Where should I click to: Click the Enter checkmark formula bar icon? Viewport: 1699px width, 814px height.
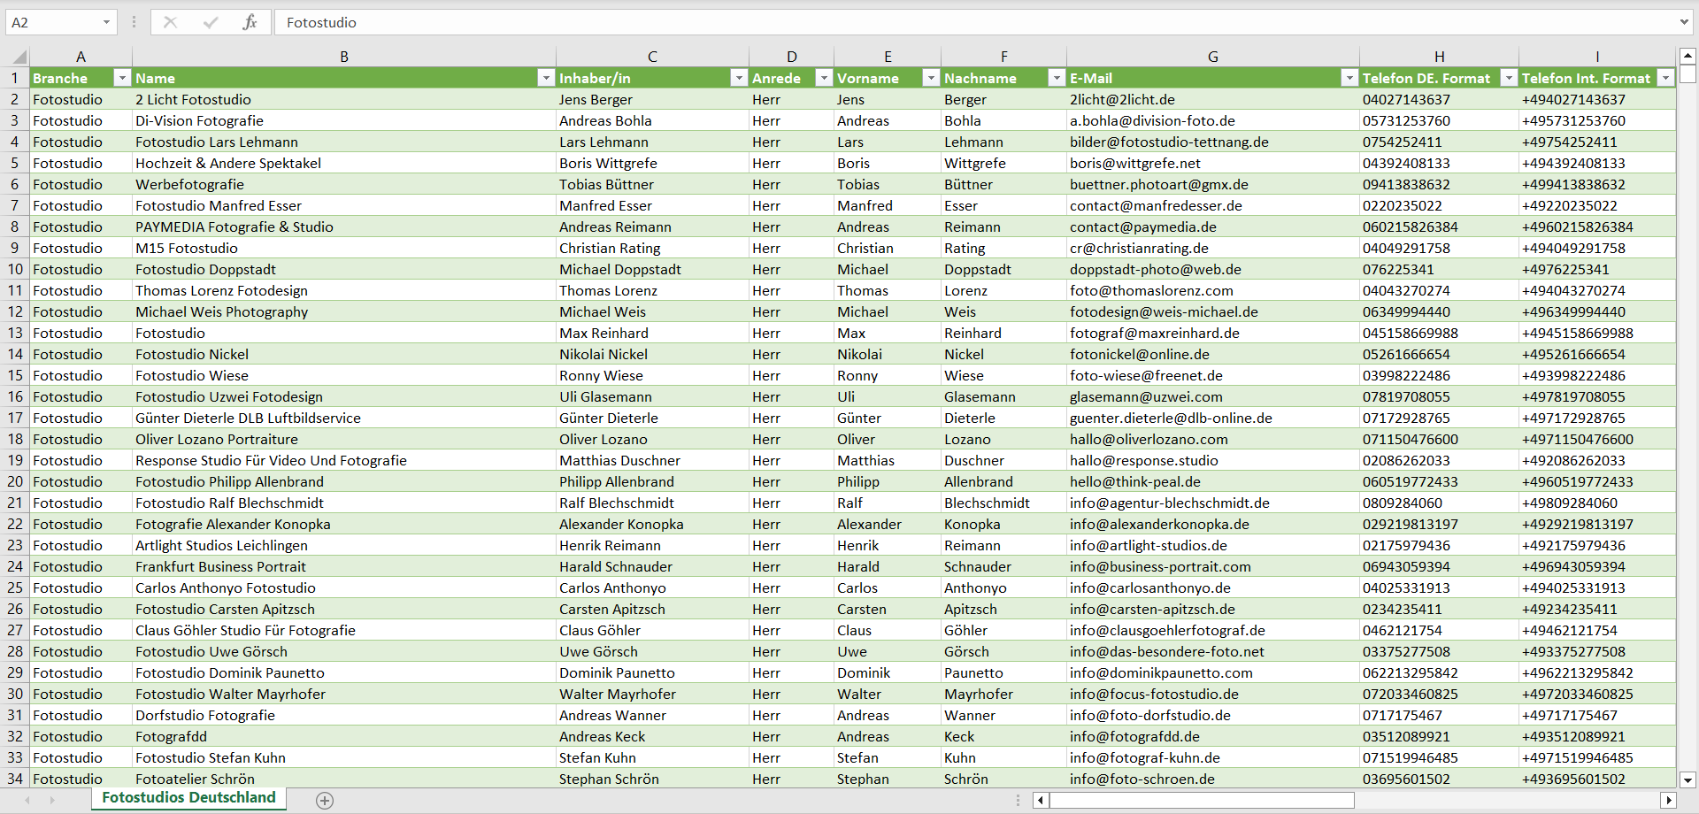click(211, 22)
